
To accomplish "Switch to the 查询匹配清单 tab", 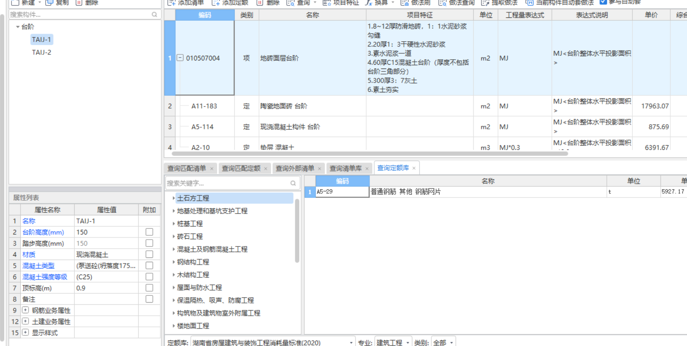I will click(x=186, y=169).
